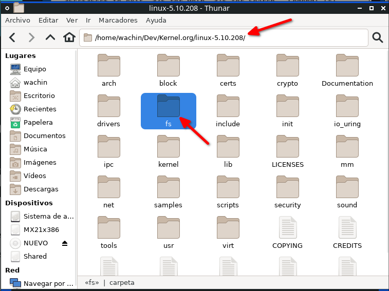This screenshot has width=389, height=291.
Task: Select the ipc folder
Action: (108, 151)
